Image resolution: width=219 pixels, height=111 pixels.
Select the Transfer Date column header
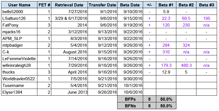tap(102, 5)
